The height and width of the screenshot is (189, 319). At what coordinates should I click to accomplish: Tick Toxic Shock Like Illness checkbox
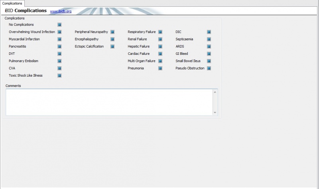click(x=59, y=75)
